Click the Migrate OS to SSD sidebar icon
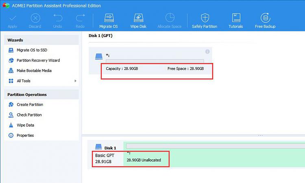Viewport: 305px width, 183px height. click(11, 50)
